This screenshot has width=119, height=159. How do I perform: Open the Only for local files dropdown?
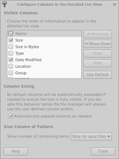coord(91,137)
